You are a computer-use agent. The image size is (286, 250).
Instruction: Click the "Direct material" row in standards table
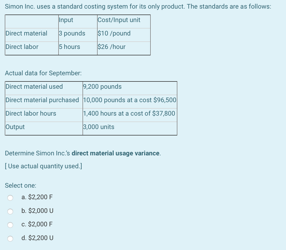click(x=26, y=34)
